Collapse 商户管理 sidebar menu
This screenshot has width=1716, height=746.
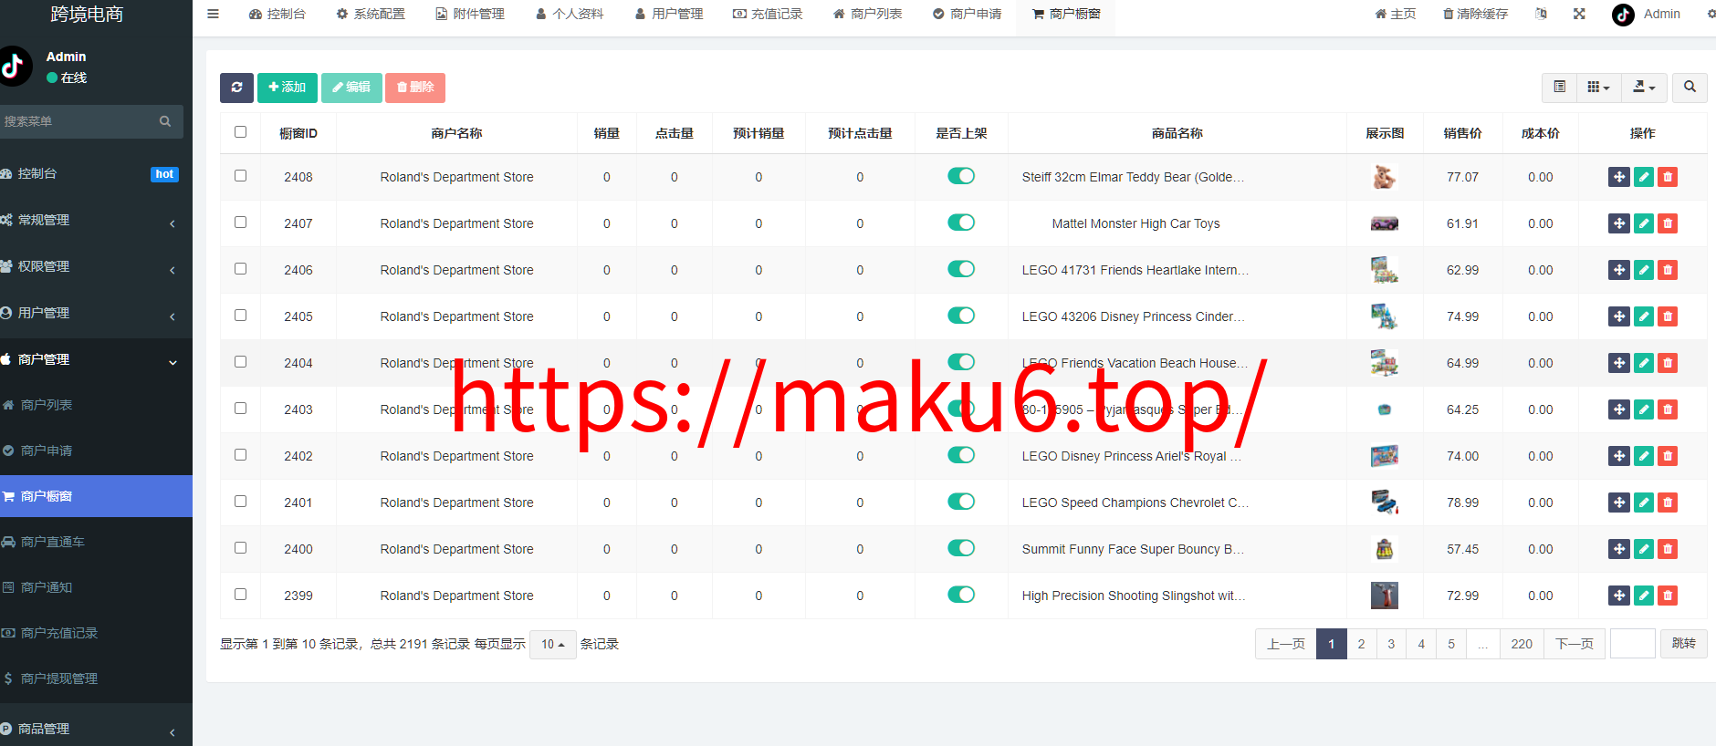pos(96,359)
